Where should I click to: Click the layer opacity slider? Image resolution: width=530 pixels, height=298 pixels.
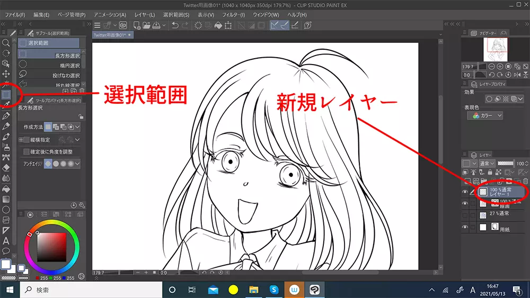click(x=505, y=164)
